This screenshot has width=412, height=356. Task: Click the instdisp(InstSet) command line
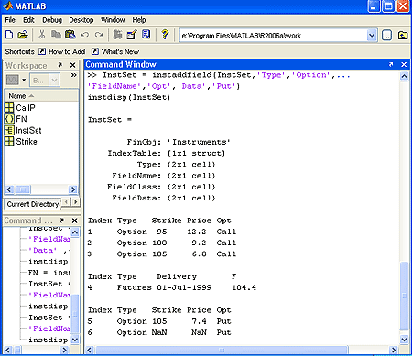pyautogui.click(x=129, y=97)
